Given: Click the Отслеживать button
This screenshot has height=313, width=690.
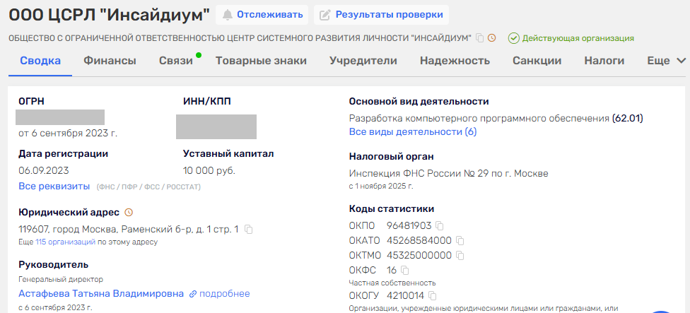Looking at the screenshot, I should (262, 15).
